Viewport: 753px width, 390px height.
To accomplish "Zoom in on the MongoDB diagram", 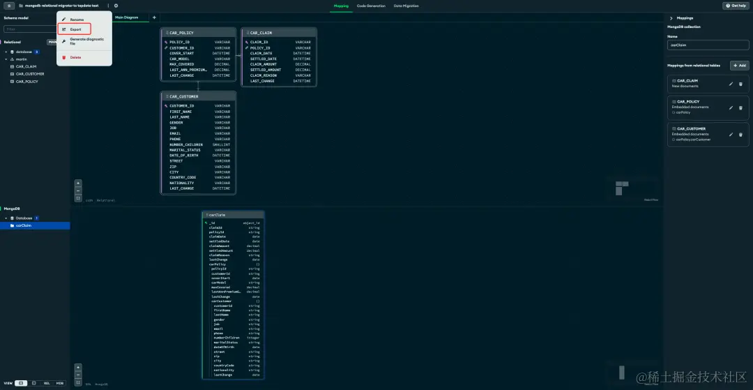I will [x=78, y=367].
